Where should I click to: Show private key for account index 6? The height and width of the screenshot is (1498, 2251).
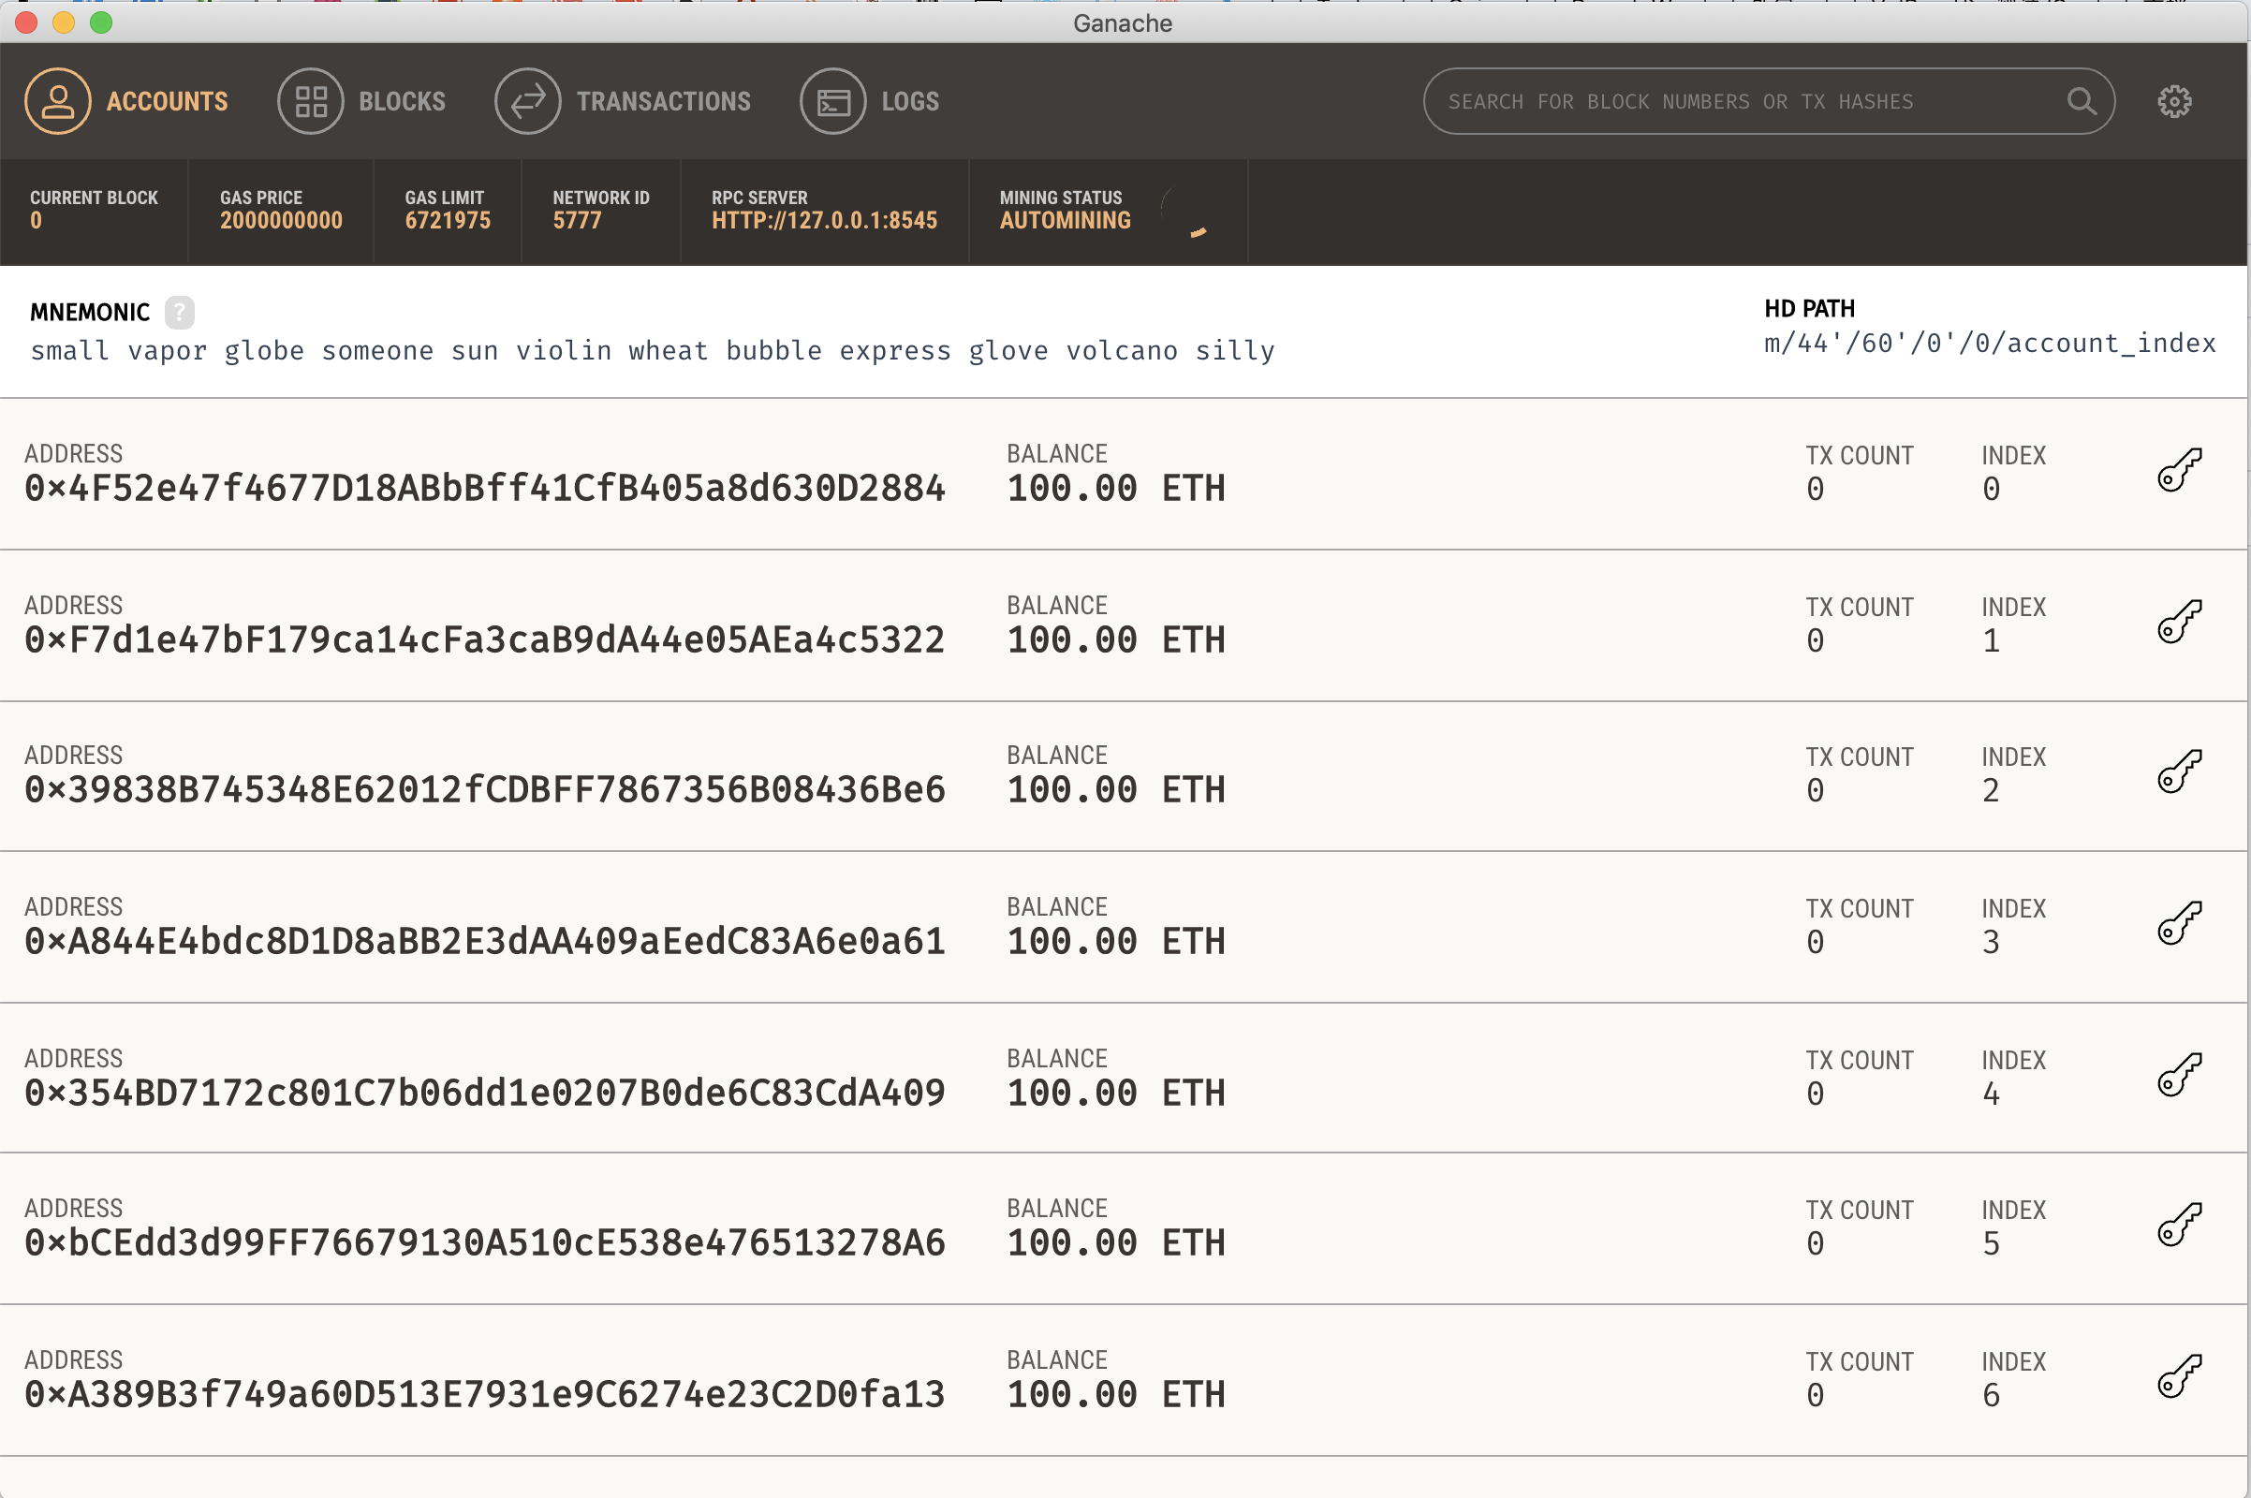click(x=2179, y=1376)
